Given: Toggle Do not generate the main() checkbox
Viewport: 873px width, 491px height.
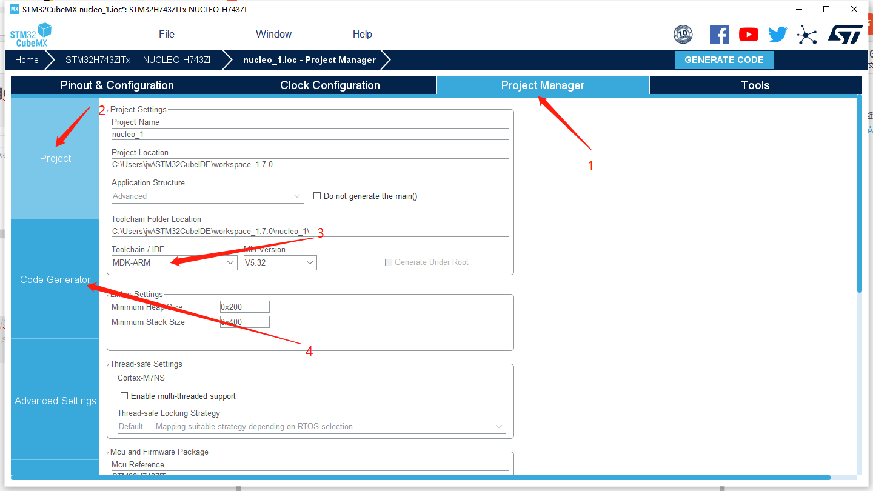Looking at the screenshot, I should [317, 196].
